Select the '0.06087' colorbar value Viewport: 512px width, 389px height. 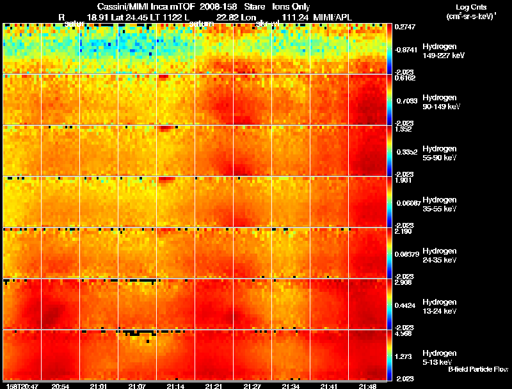(408, 203)
